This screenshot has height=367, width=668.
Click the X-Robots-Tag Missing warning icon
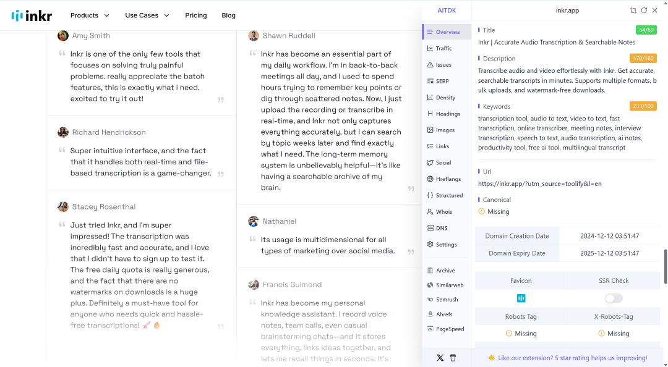point(601,334)
